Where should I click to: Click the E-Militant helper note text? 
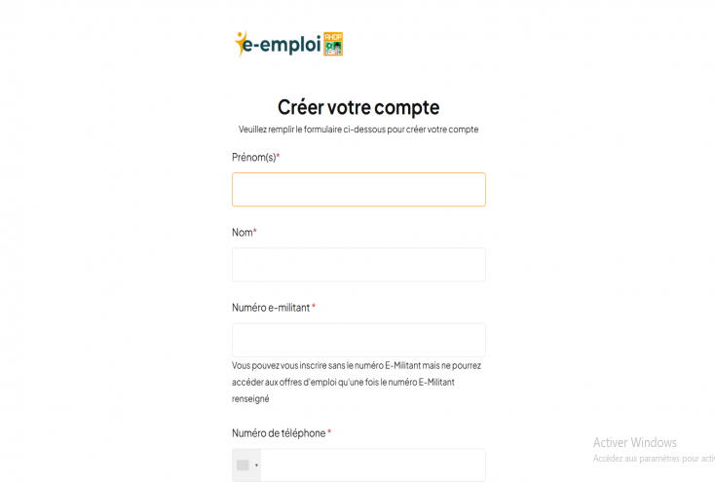tap(357, 382)
